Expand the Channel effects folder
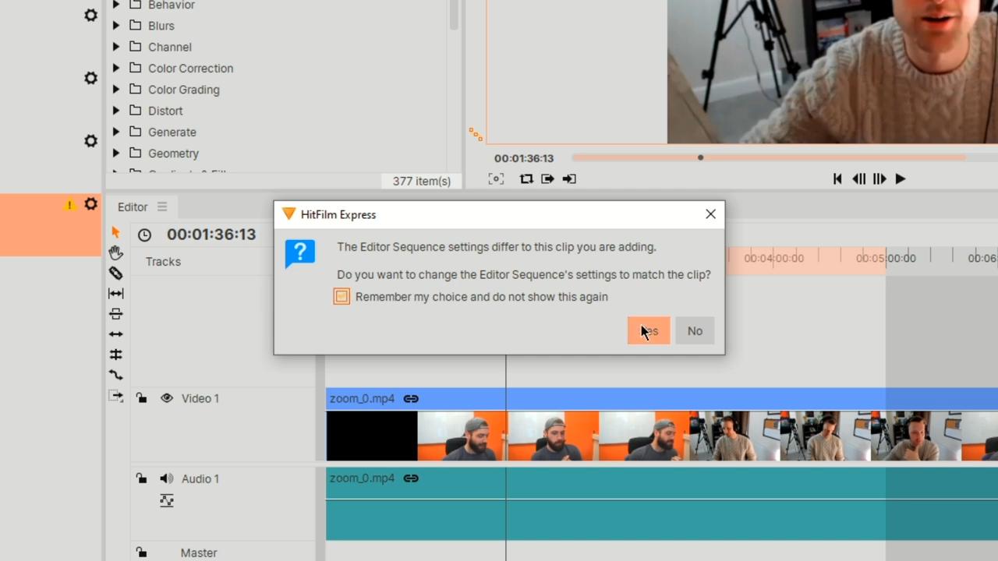 pos(116,47)
